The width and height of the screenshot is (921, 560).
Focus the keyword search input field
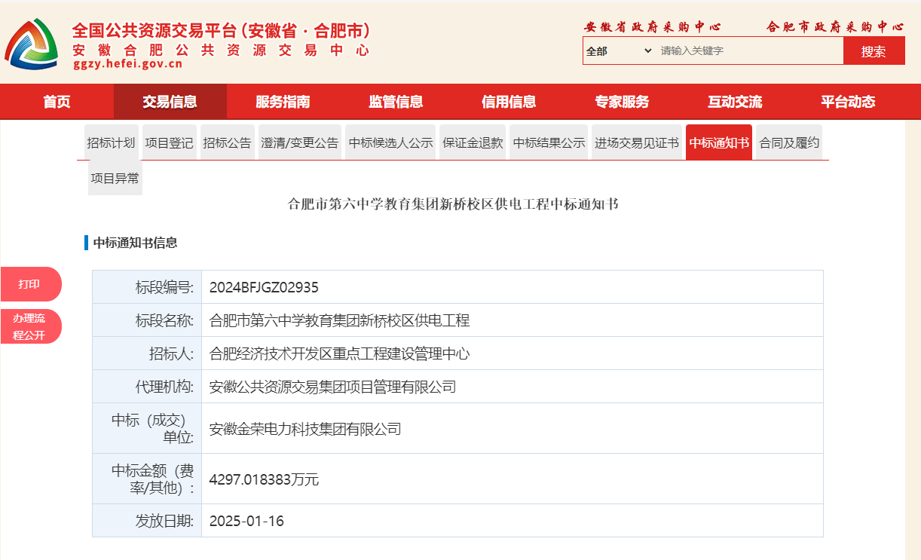pos(749,51)
